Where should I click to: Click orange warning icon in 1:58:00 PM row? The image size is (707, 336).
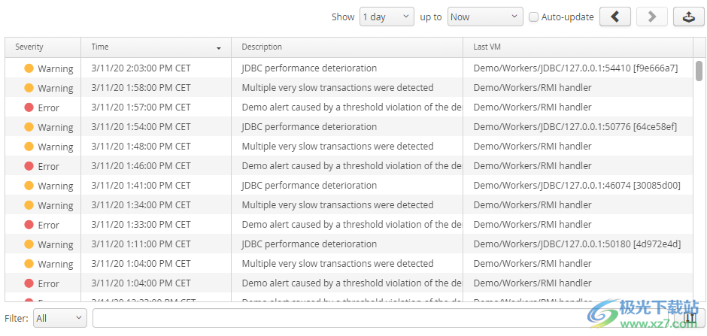[x=29, y=88]
